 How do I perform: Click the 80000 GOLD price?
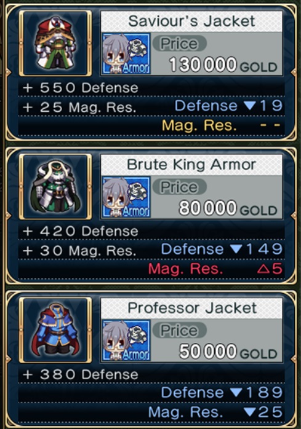(228, 208)
